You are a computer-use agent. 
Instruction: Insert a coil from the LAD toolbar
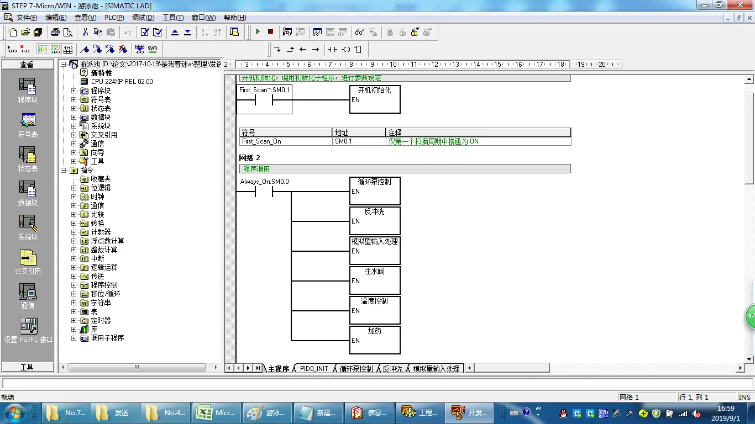click(346, 49)
